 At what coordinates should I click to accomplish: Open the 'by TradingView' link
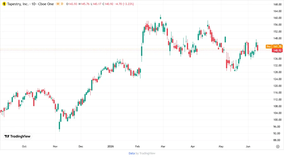145,154
